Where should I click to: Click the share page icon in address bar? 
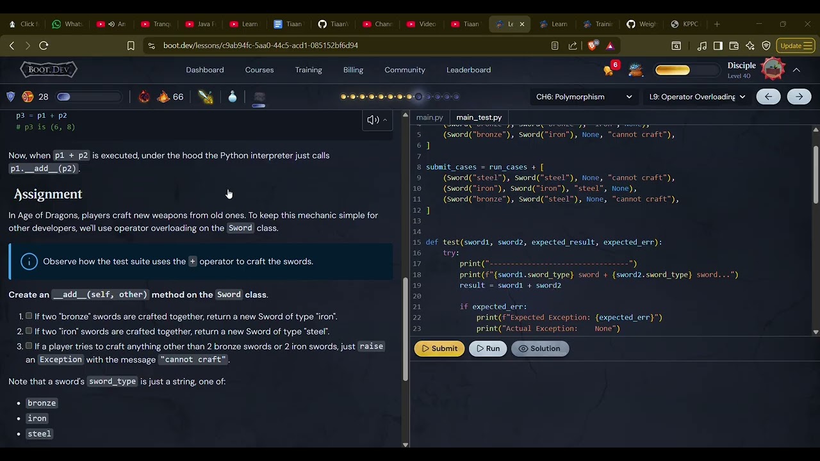[573, 45]
